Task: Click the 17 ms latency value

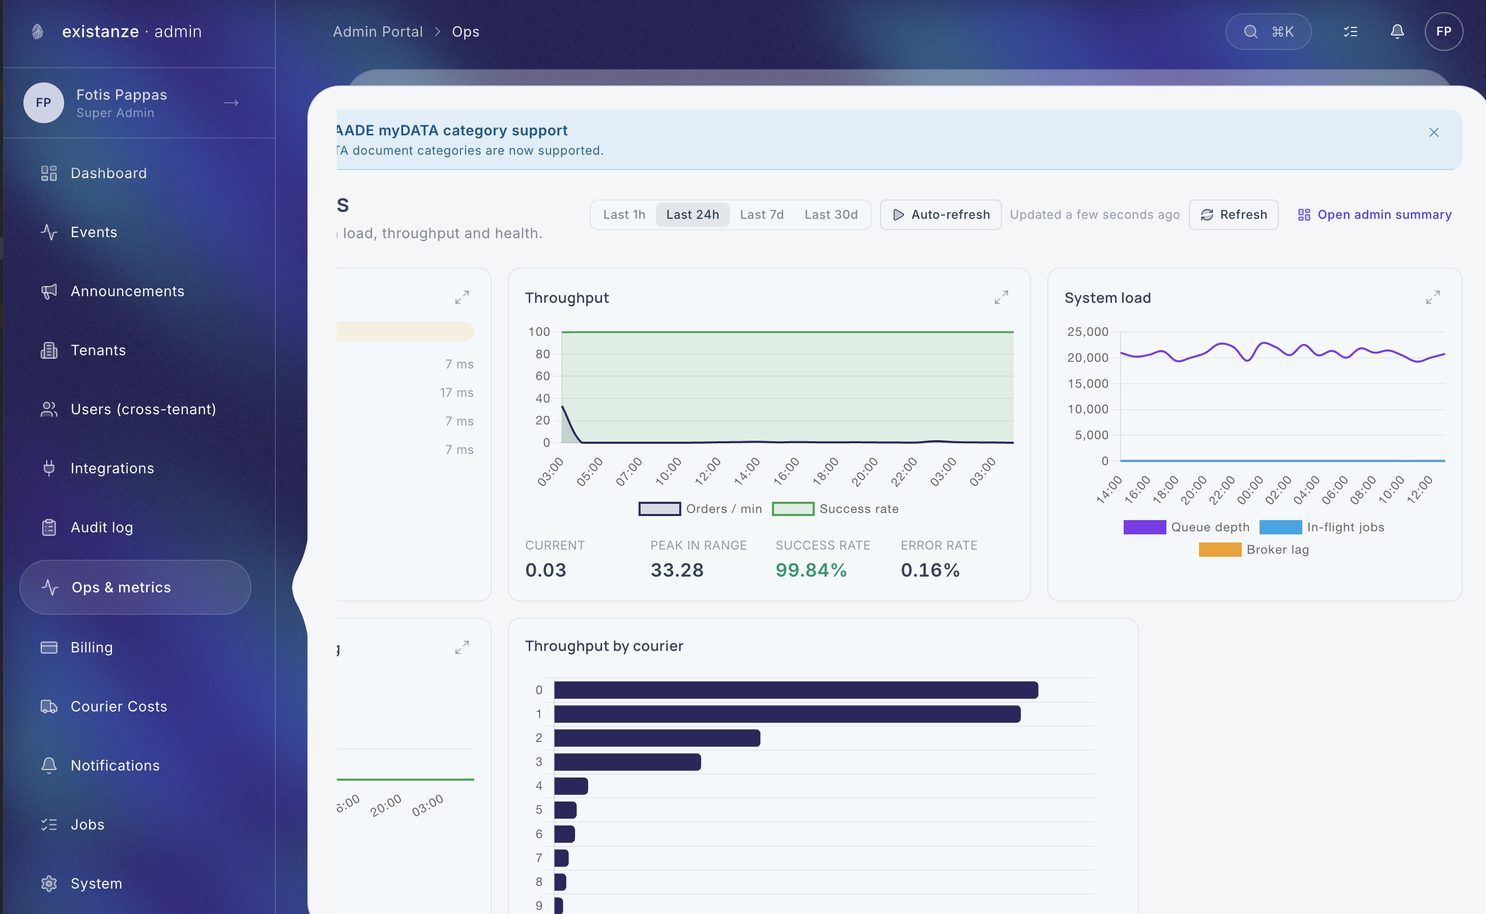Action: point(456,393)
